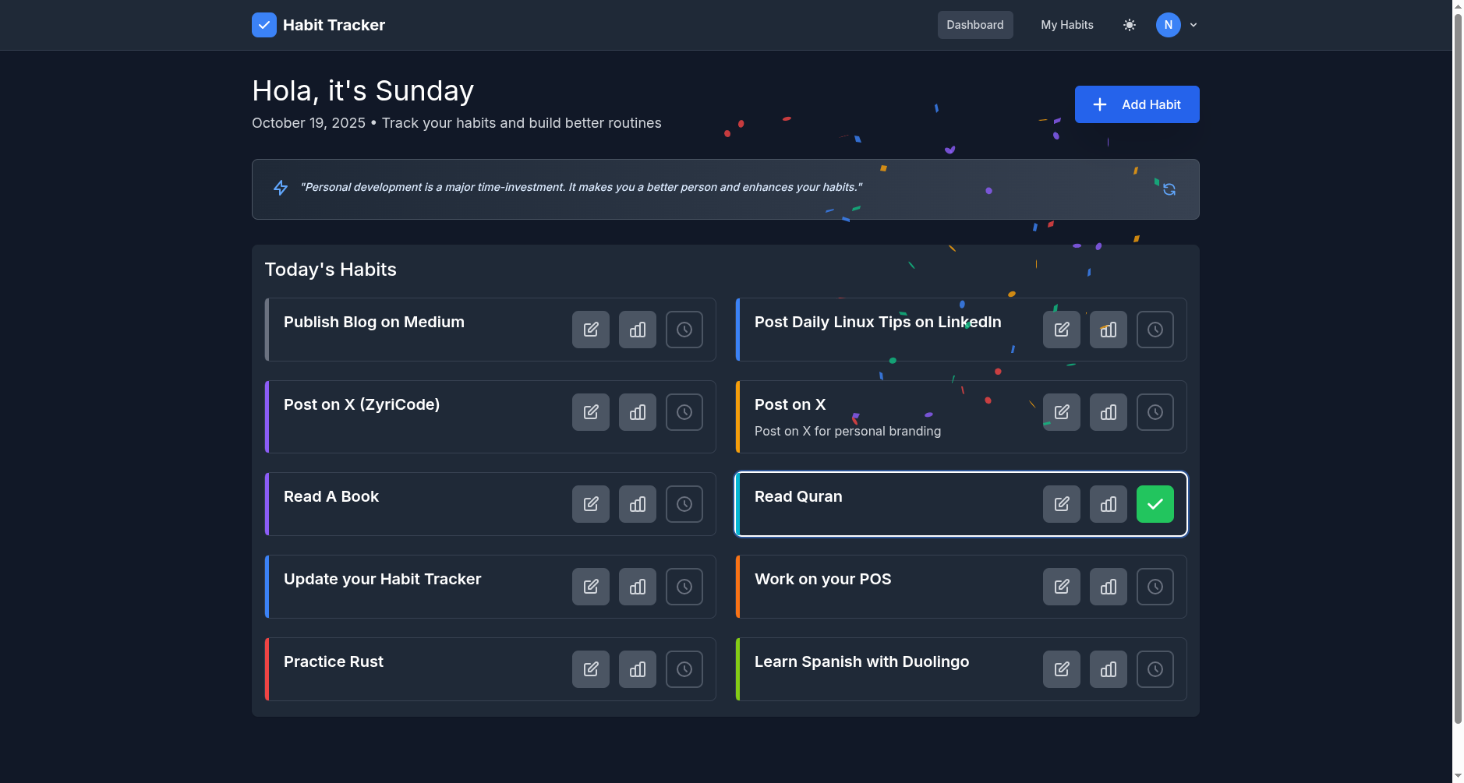Open the timer for Work on your POS
Screen dimensions: 1464x783
click(x=1155, y=586)
